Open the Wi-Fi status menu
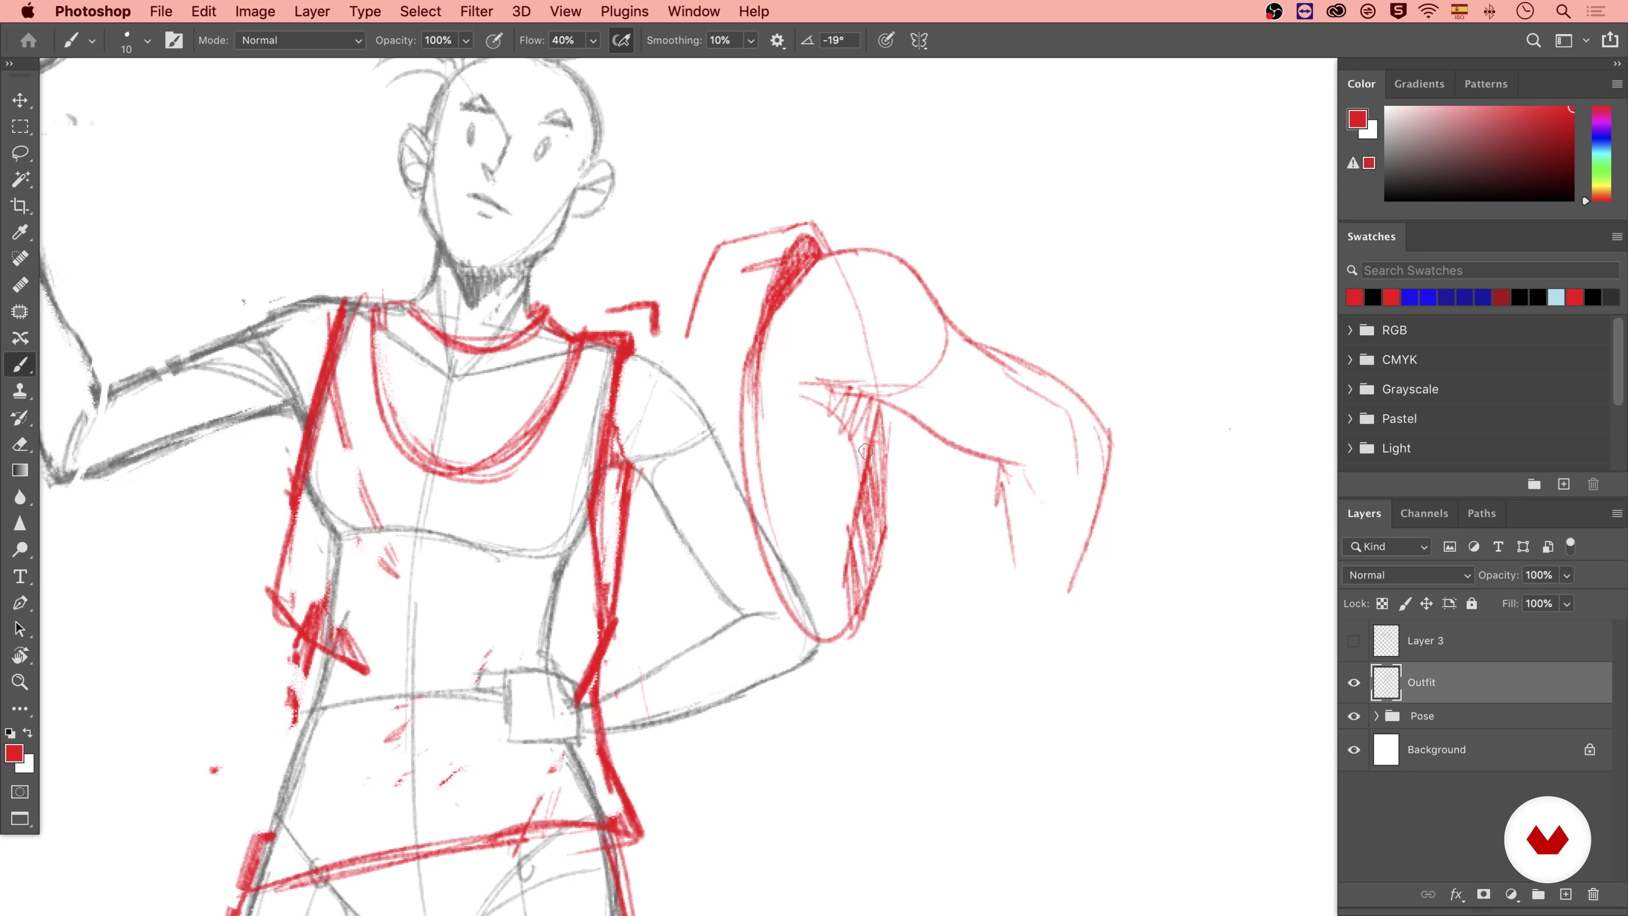The width and height of the screenshot is (1628, 916). click(1428, 11)
